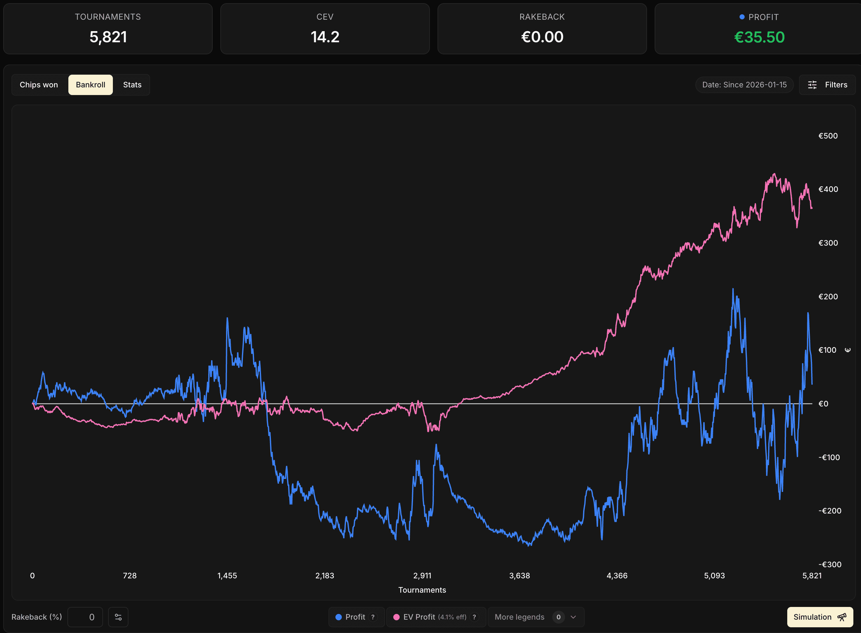861x633 pixels.
Task: Click the Filters sliders icon
Action: 813,85
